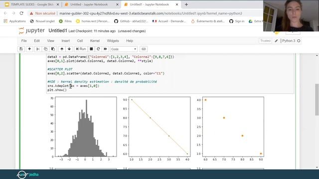Open the Kernel menu
Screen dimensions: 319x179
pos(95,41)
